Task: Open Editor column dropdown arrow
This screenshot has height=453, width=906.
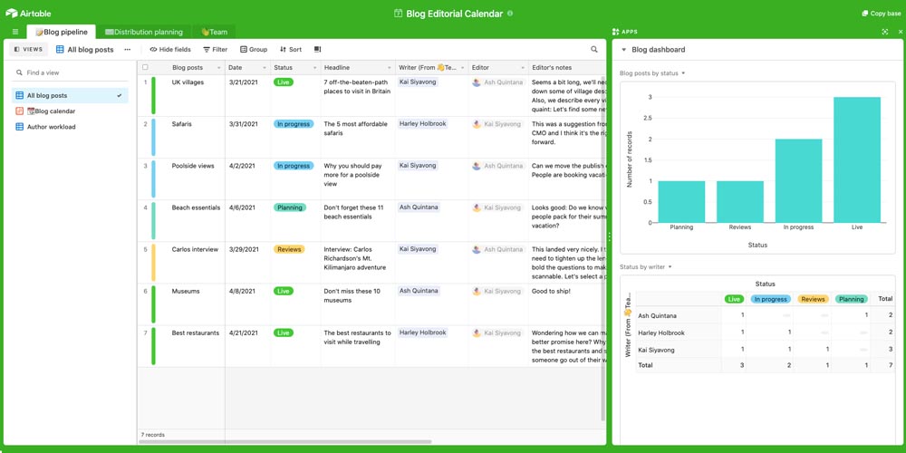Action: pos(523,68)
